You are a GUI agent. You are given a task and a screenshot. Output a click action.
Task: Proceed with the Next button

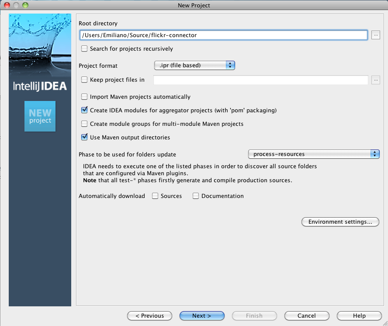click(x=202, y=316)
